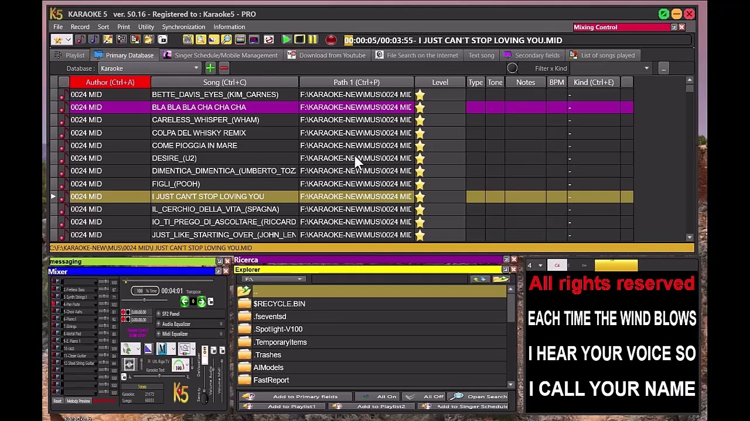Image resolution: width=750 pixels, height=421 pixels.
Task: Open the List of songs played tab
Action: (x=602, y=55)
